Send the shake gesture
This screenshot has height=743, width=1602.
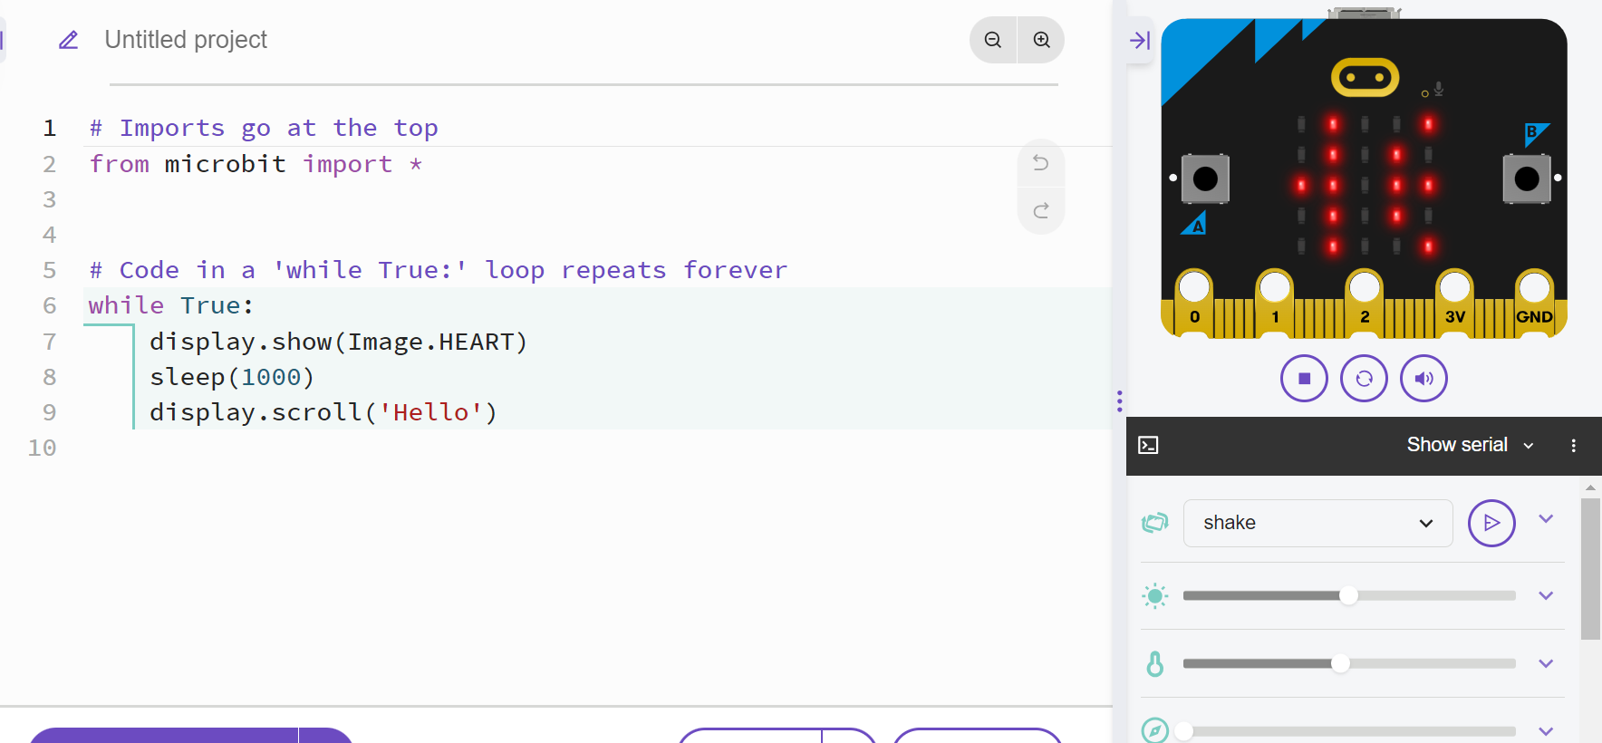pos(1491,523)
